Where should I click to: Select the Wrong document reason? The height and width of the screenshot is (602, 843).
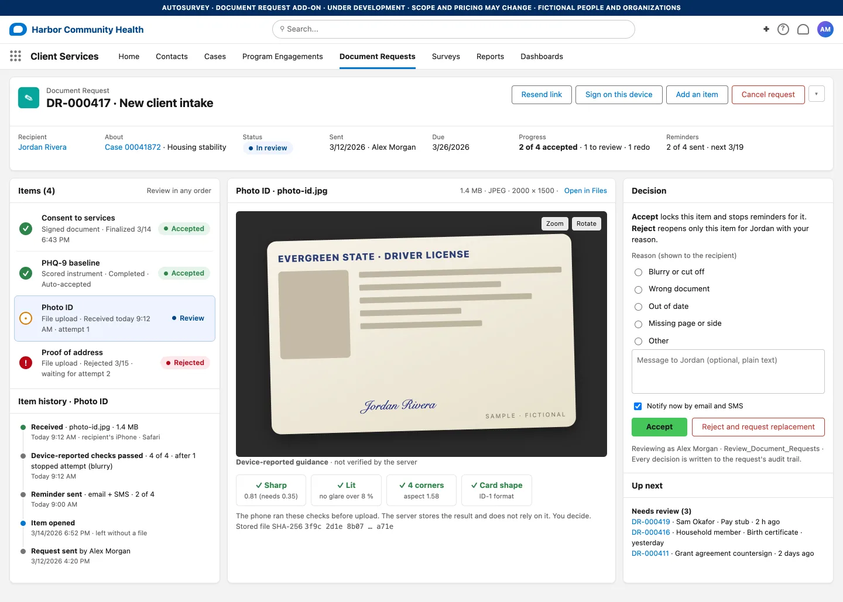(639, 290)
